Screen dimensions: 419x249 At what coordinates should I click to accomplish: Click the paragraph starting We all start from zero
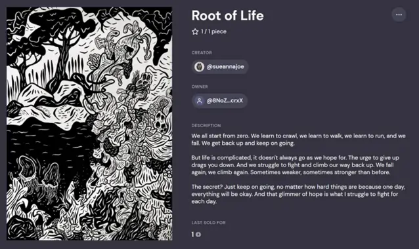[x=298, y=140]
